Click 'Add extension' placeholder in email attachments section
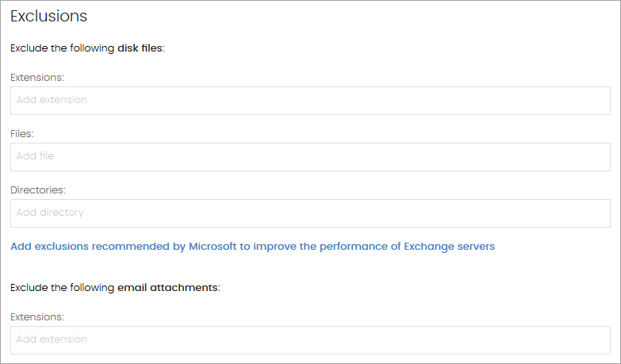Screen dimensions: 621x364 (52, 340)
